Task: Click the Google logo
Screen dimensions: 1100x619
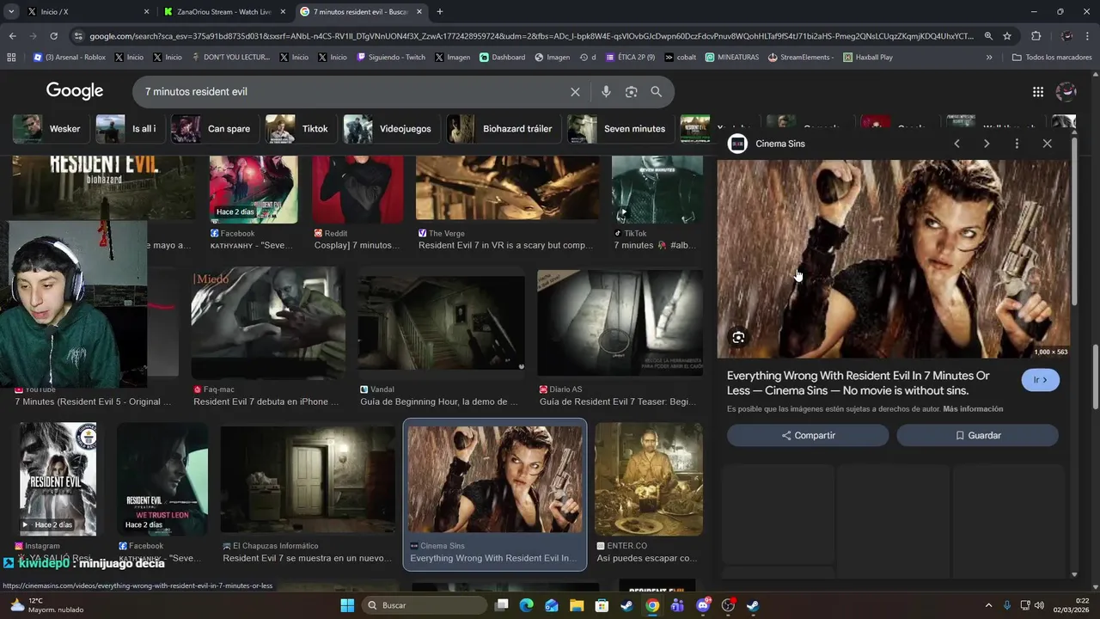Action: click(x=75, y=91)
